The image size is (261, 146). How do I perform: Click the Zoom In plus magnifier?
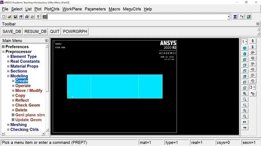coord(245,111)
